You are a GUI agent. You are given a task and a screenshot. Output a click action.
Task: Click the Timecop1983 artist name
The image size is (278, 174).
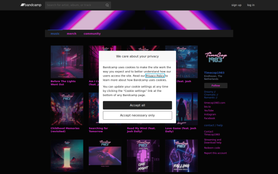point(214,73)
